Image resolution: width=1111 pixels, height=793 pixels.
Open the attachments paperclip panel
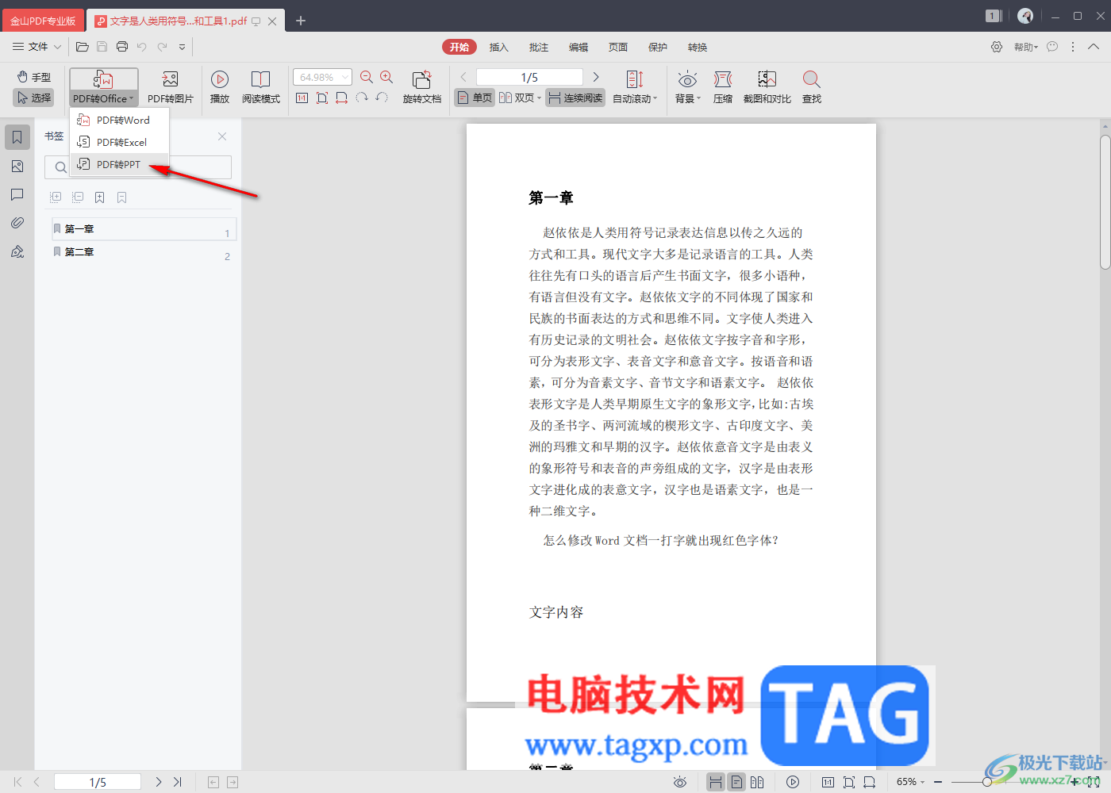click(17, 223)
